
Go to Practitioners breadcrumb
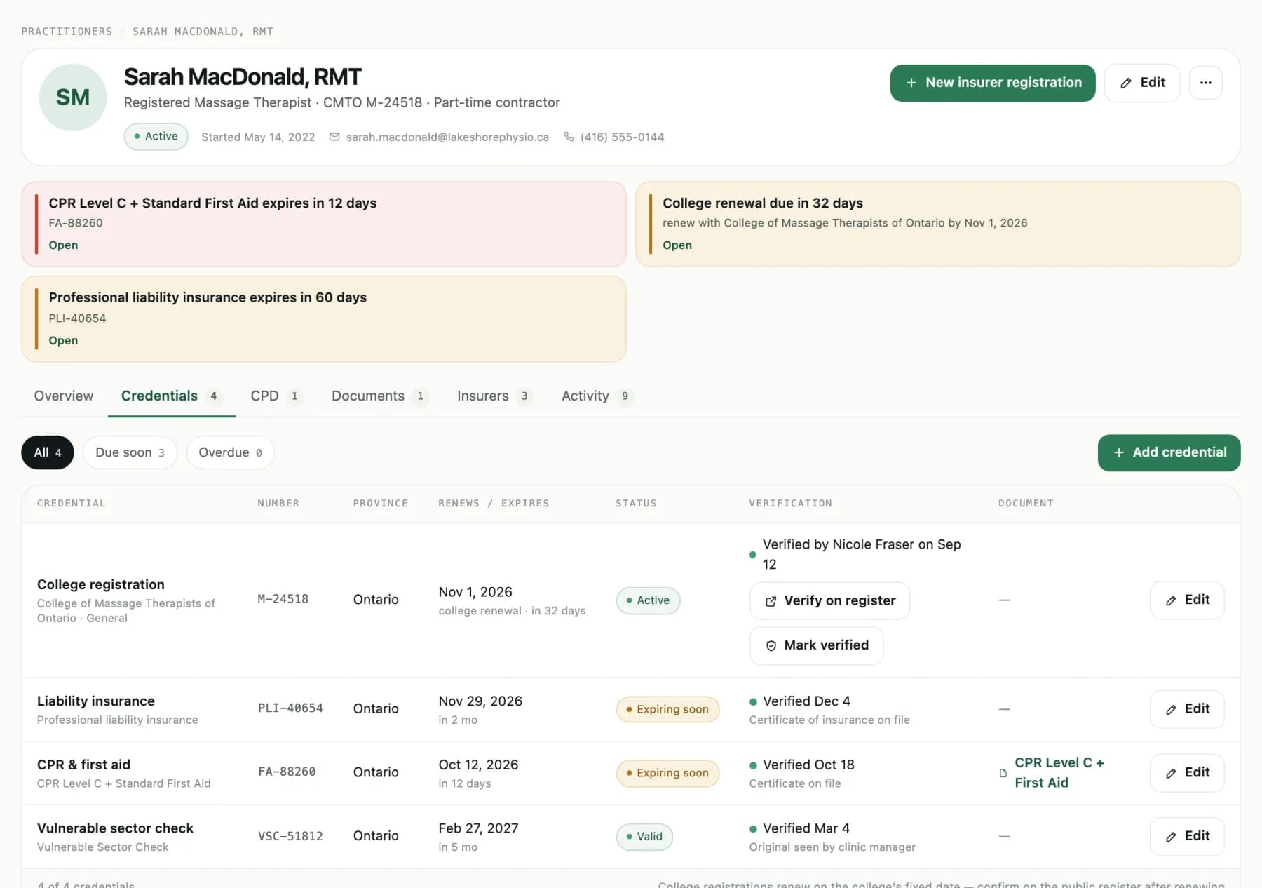[67, 32]
